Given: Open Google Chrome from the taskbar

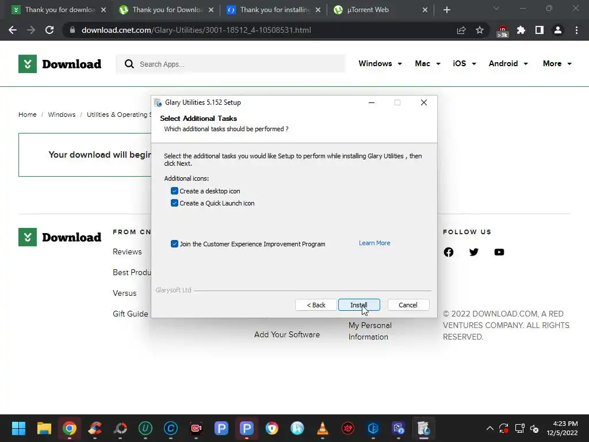Looking at the screenshot, I should coord(70,428).
